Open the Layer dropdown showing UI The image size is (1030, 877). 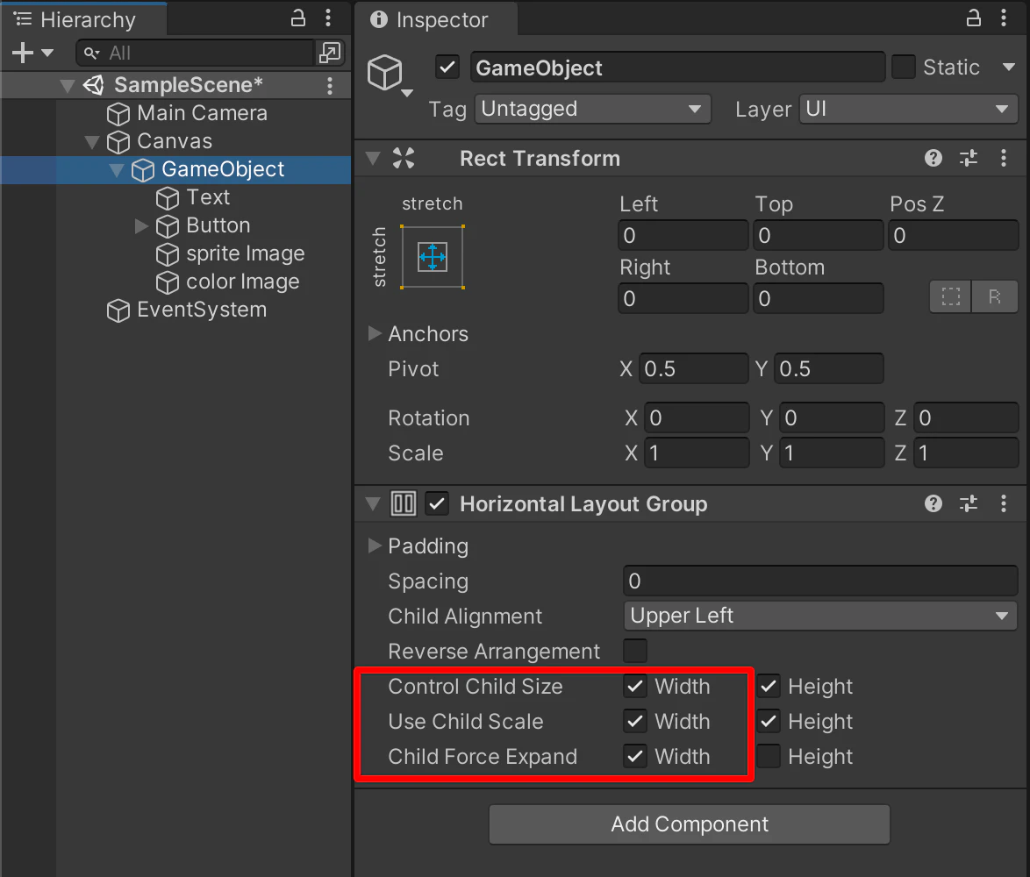[x=908, y=109]
